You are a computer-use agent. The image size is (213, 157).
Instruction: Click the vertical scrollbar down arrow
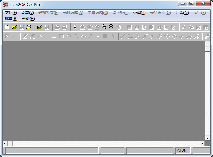pyautogui.click(x=208, y=138)
